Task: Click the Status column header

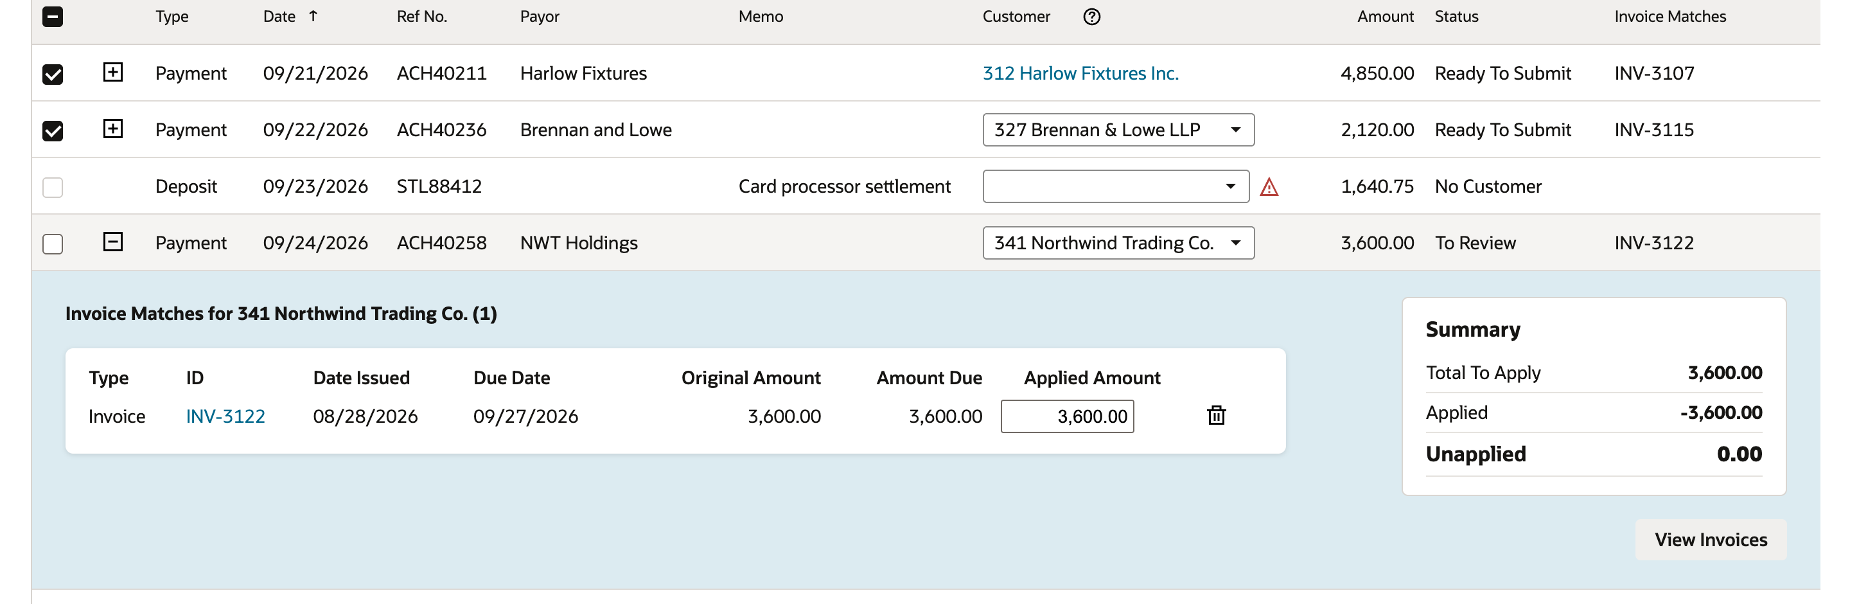Action: tap(1456, 17)
